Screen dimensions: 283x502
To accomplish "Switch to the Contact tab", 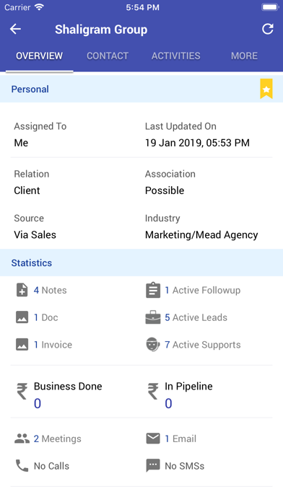I will [x=108, y=56].
